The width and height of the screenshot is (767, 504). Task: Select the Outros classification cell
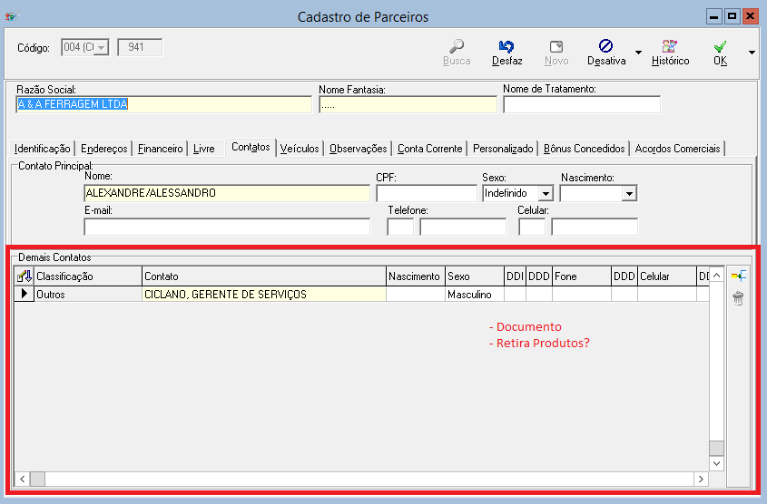tap(88, 295)
